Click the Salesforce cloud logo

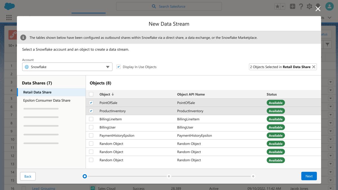pyautogui.click(x=10, y=6)
